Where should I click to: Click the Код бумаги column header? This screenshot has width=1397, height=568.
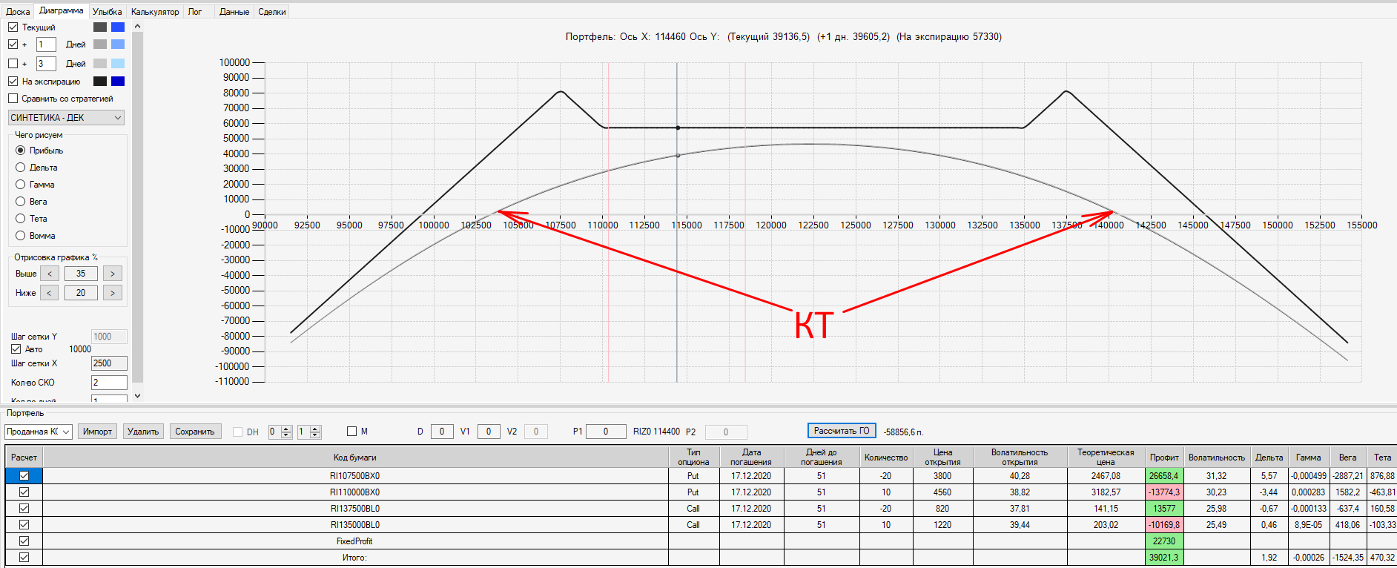coord(355,457)
